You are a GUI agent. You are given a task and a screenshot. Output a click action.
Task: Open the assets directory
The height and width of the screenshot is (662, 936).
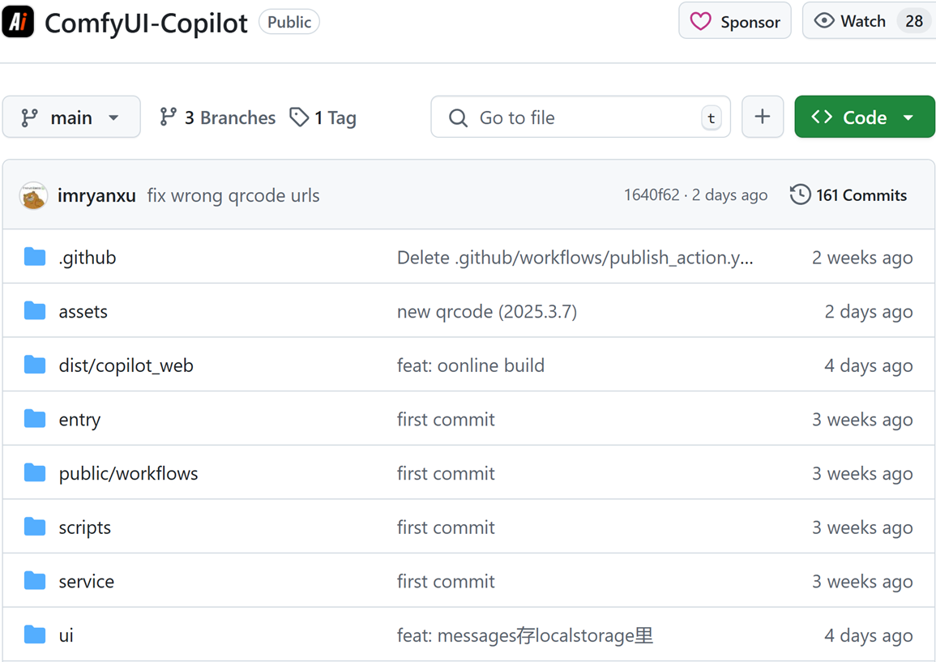[82, 310]
